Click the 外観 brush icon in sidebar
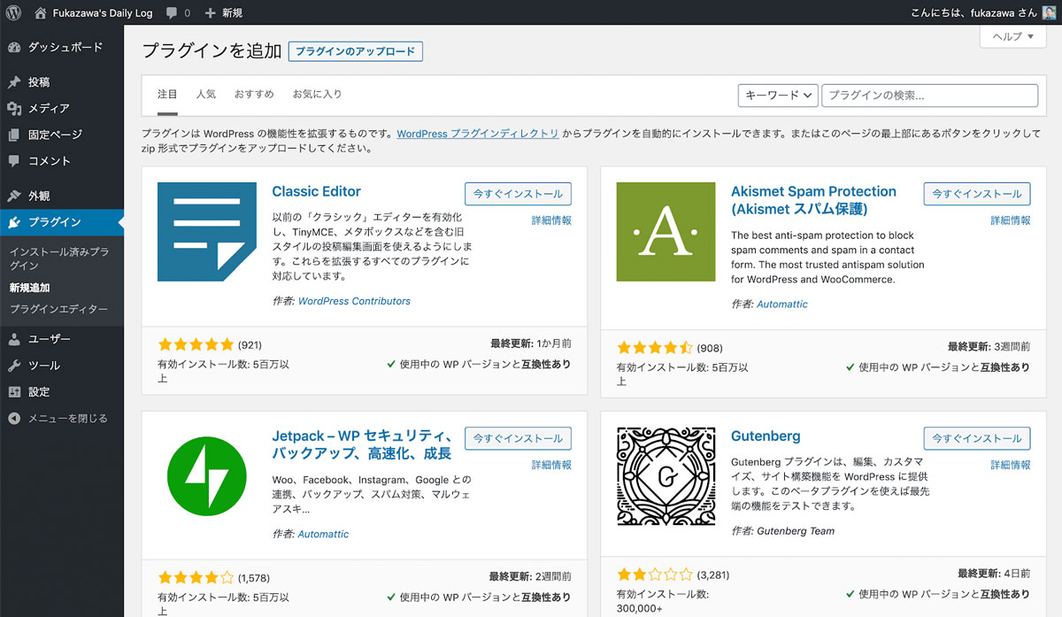This screenshot has width=1062, height=617. pos(13,196)
